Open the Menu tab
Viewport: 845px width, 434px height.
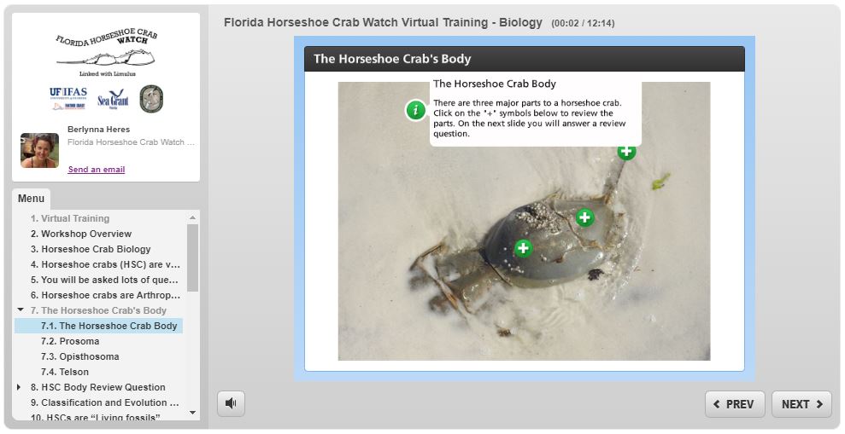pyautogui.click(x=32, y=199)
